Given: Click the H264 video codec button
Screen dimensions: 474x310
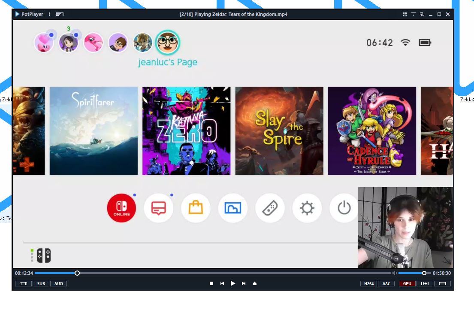Looking at the screenshot, I should coord(369,284).
